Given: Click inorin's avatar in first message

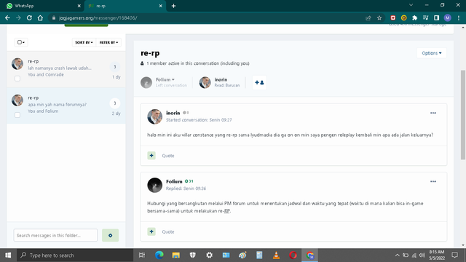Looking at the screenshot, I should (154, 116).
